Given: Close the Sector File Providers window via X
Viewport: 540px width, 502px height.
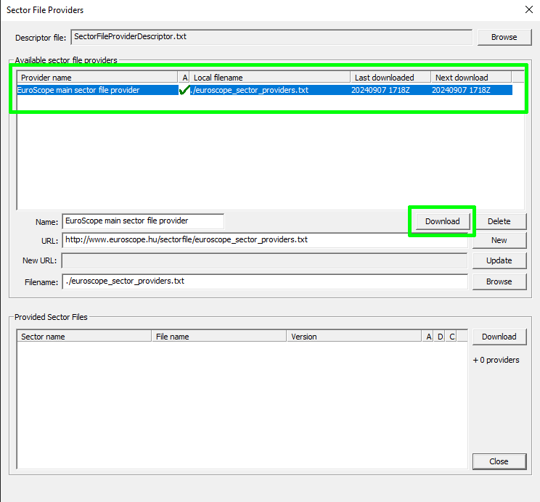Looking at the screenshot, I should (x=529, y=9).
